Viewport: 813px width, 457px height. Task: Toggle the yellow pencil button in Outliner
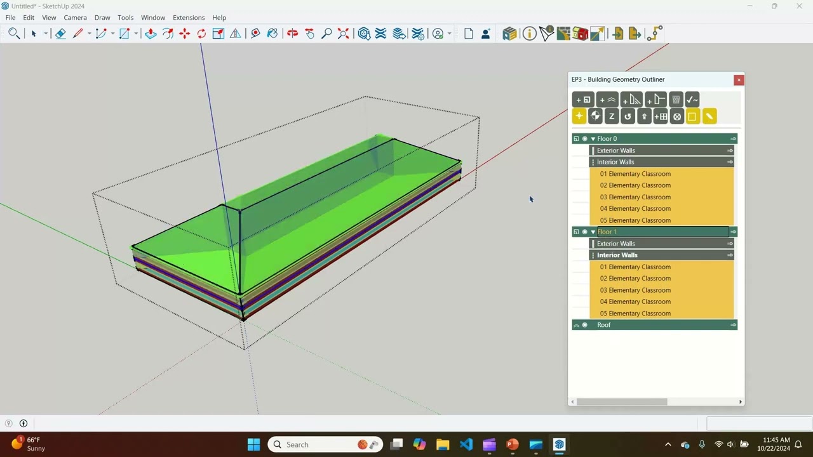point(709,116)
